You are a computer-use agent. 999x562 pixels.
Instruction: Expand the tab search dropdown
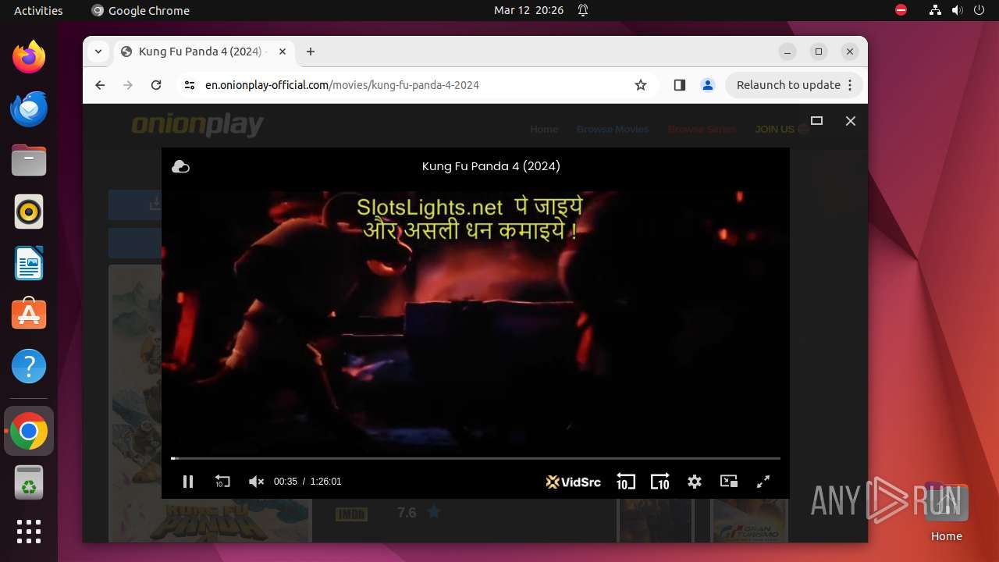point(98,52)
